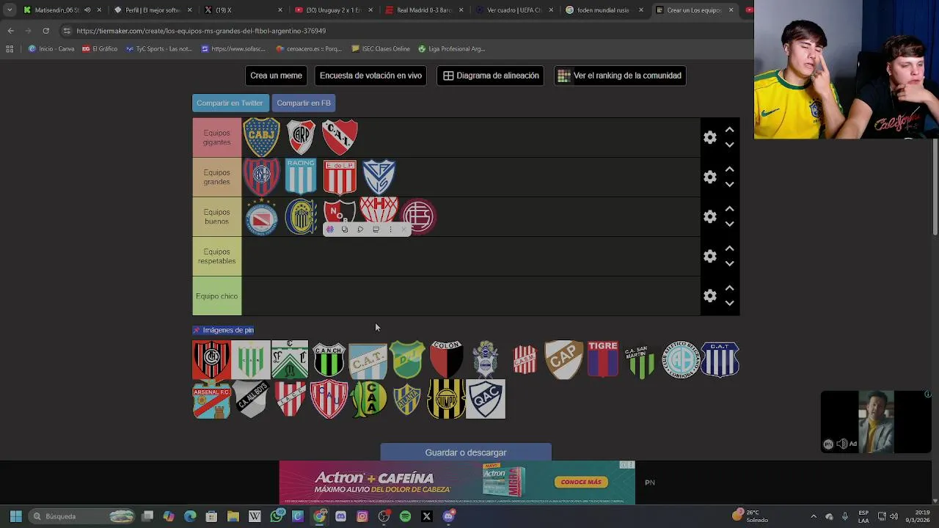The width and height of the screenshot is (939, 528).
Task: Open settings gear for Equipos grandes row
Action: pos(710,177)
